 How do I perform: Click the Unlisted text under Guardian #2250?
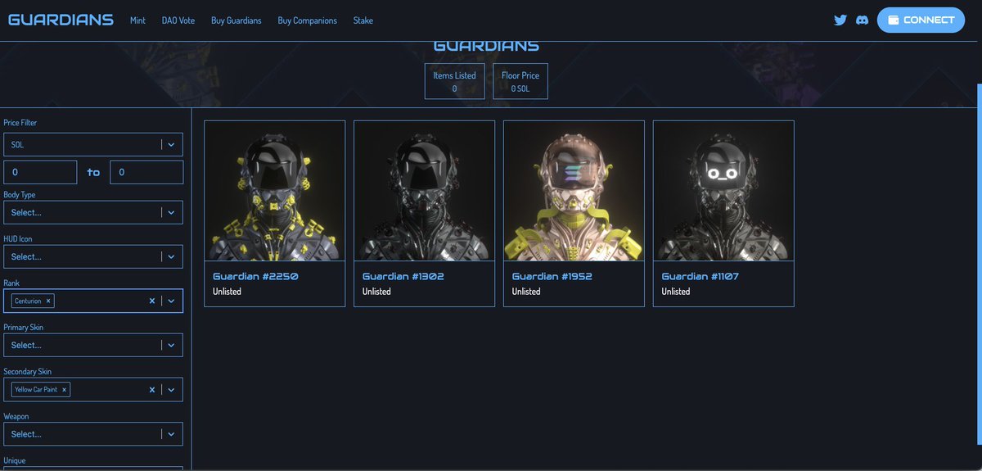click(x=227, y=292)
